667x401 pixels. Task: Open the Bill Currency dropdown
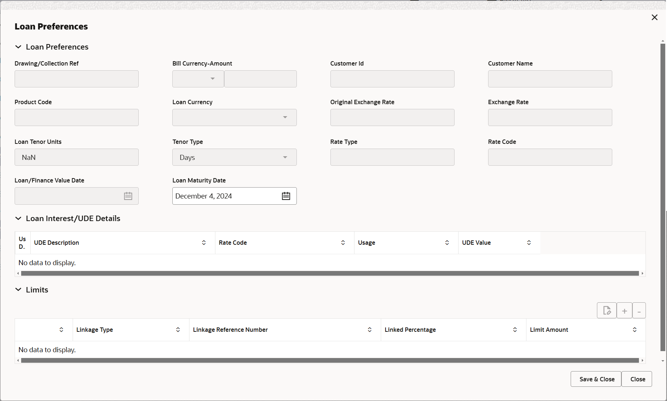point(198,79)
